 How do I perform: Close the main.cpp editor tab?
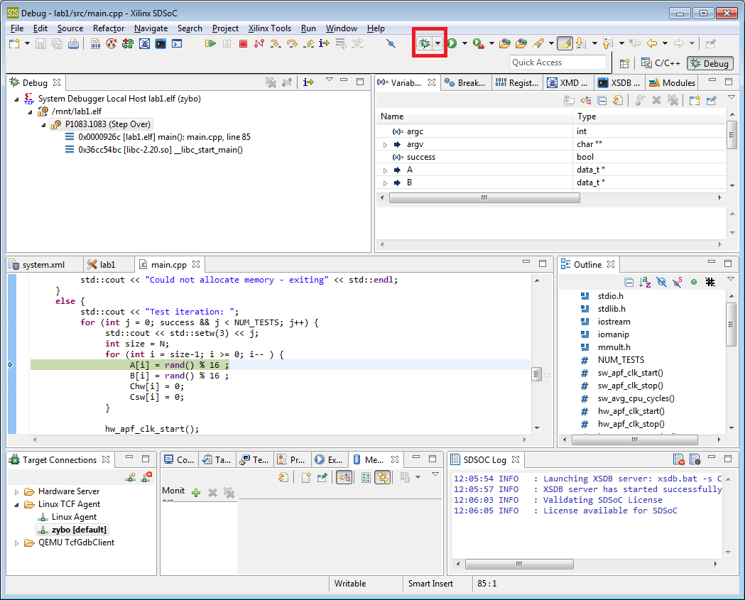196,264
